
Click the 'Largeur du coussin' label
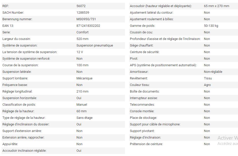(x=16, y=39)
